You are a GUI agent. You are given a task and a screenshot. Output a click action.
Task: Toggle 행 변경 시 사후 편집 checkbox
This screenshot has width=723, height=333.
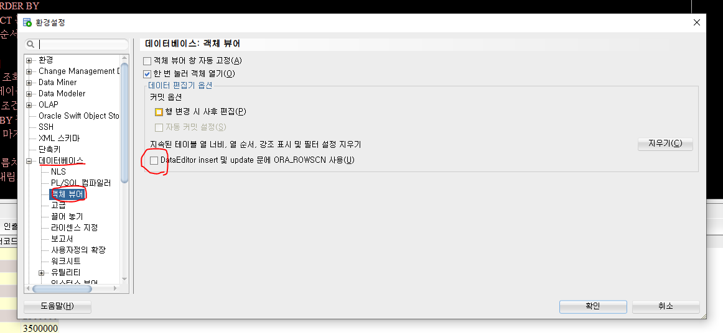click(x=159, y=112)
